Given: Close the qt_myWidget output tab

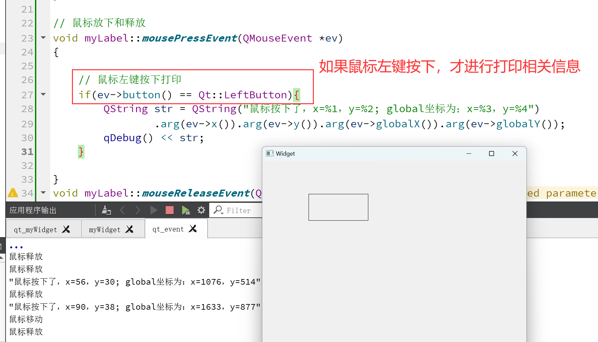Looking at the screenshot, I should click(66, 229).
